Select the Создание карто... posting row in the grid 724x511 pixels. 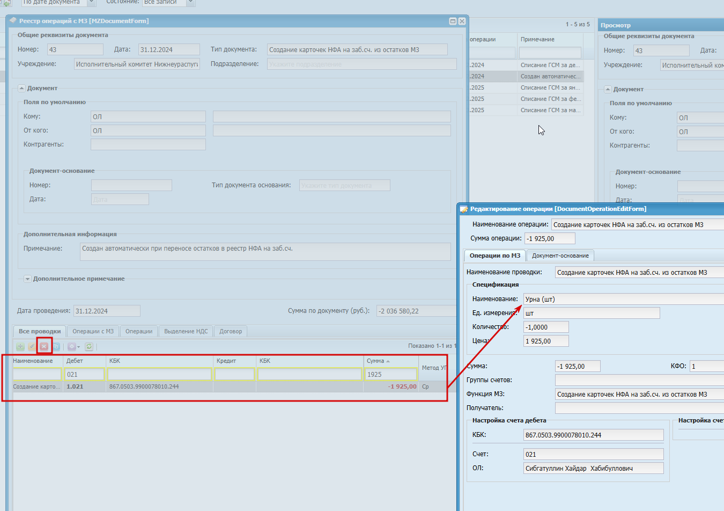pyautogui.click(x=230, y=386)
